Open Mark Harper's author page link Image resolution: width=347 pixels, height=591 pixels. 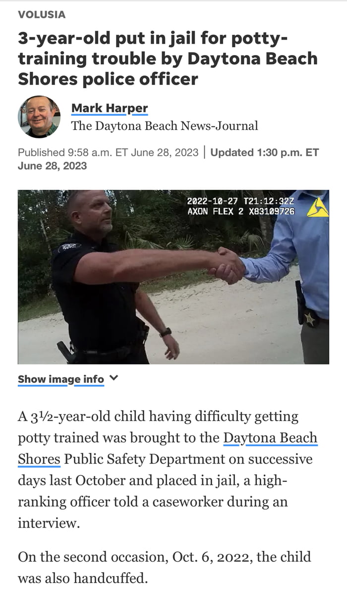[110, 108]
